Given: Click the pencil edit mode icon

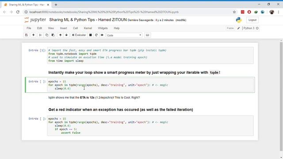Looking at the screenshot, I should (239, 28).
